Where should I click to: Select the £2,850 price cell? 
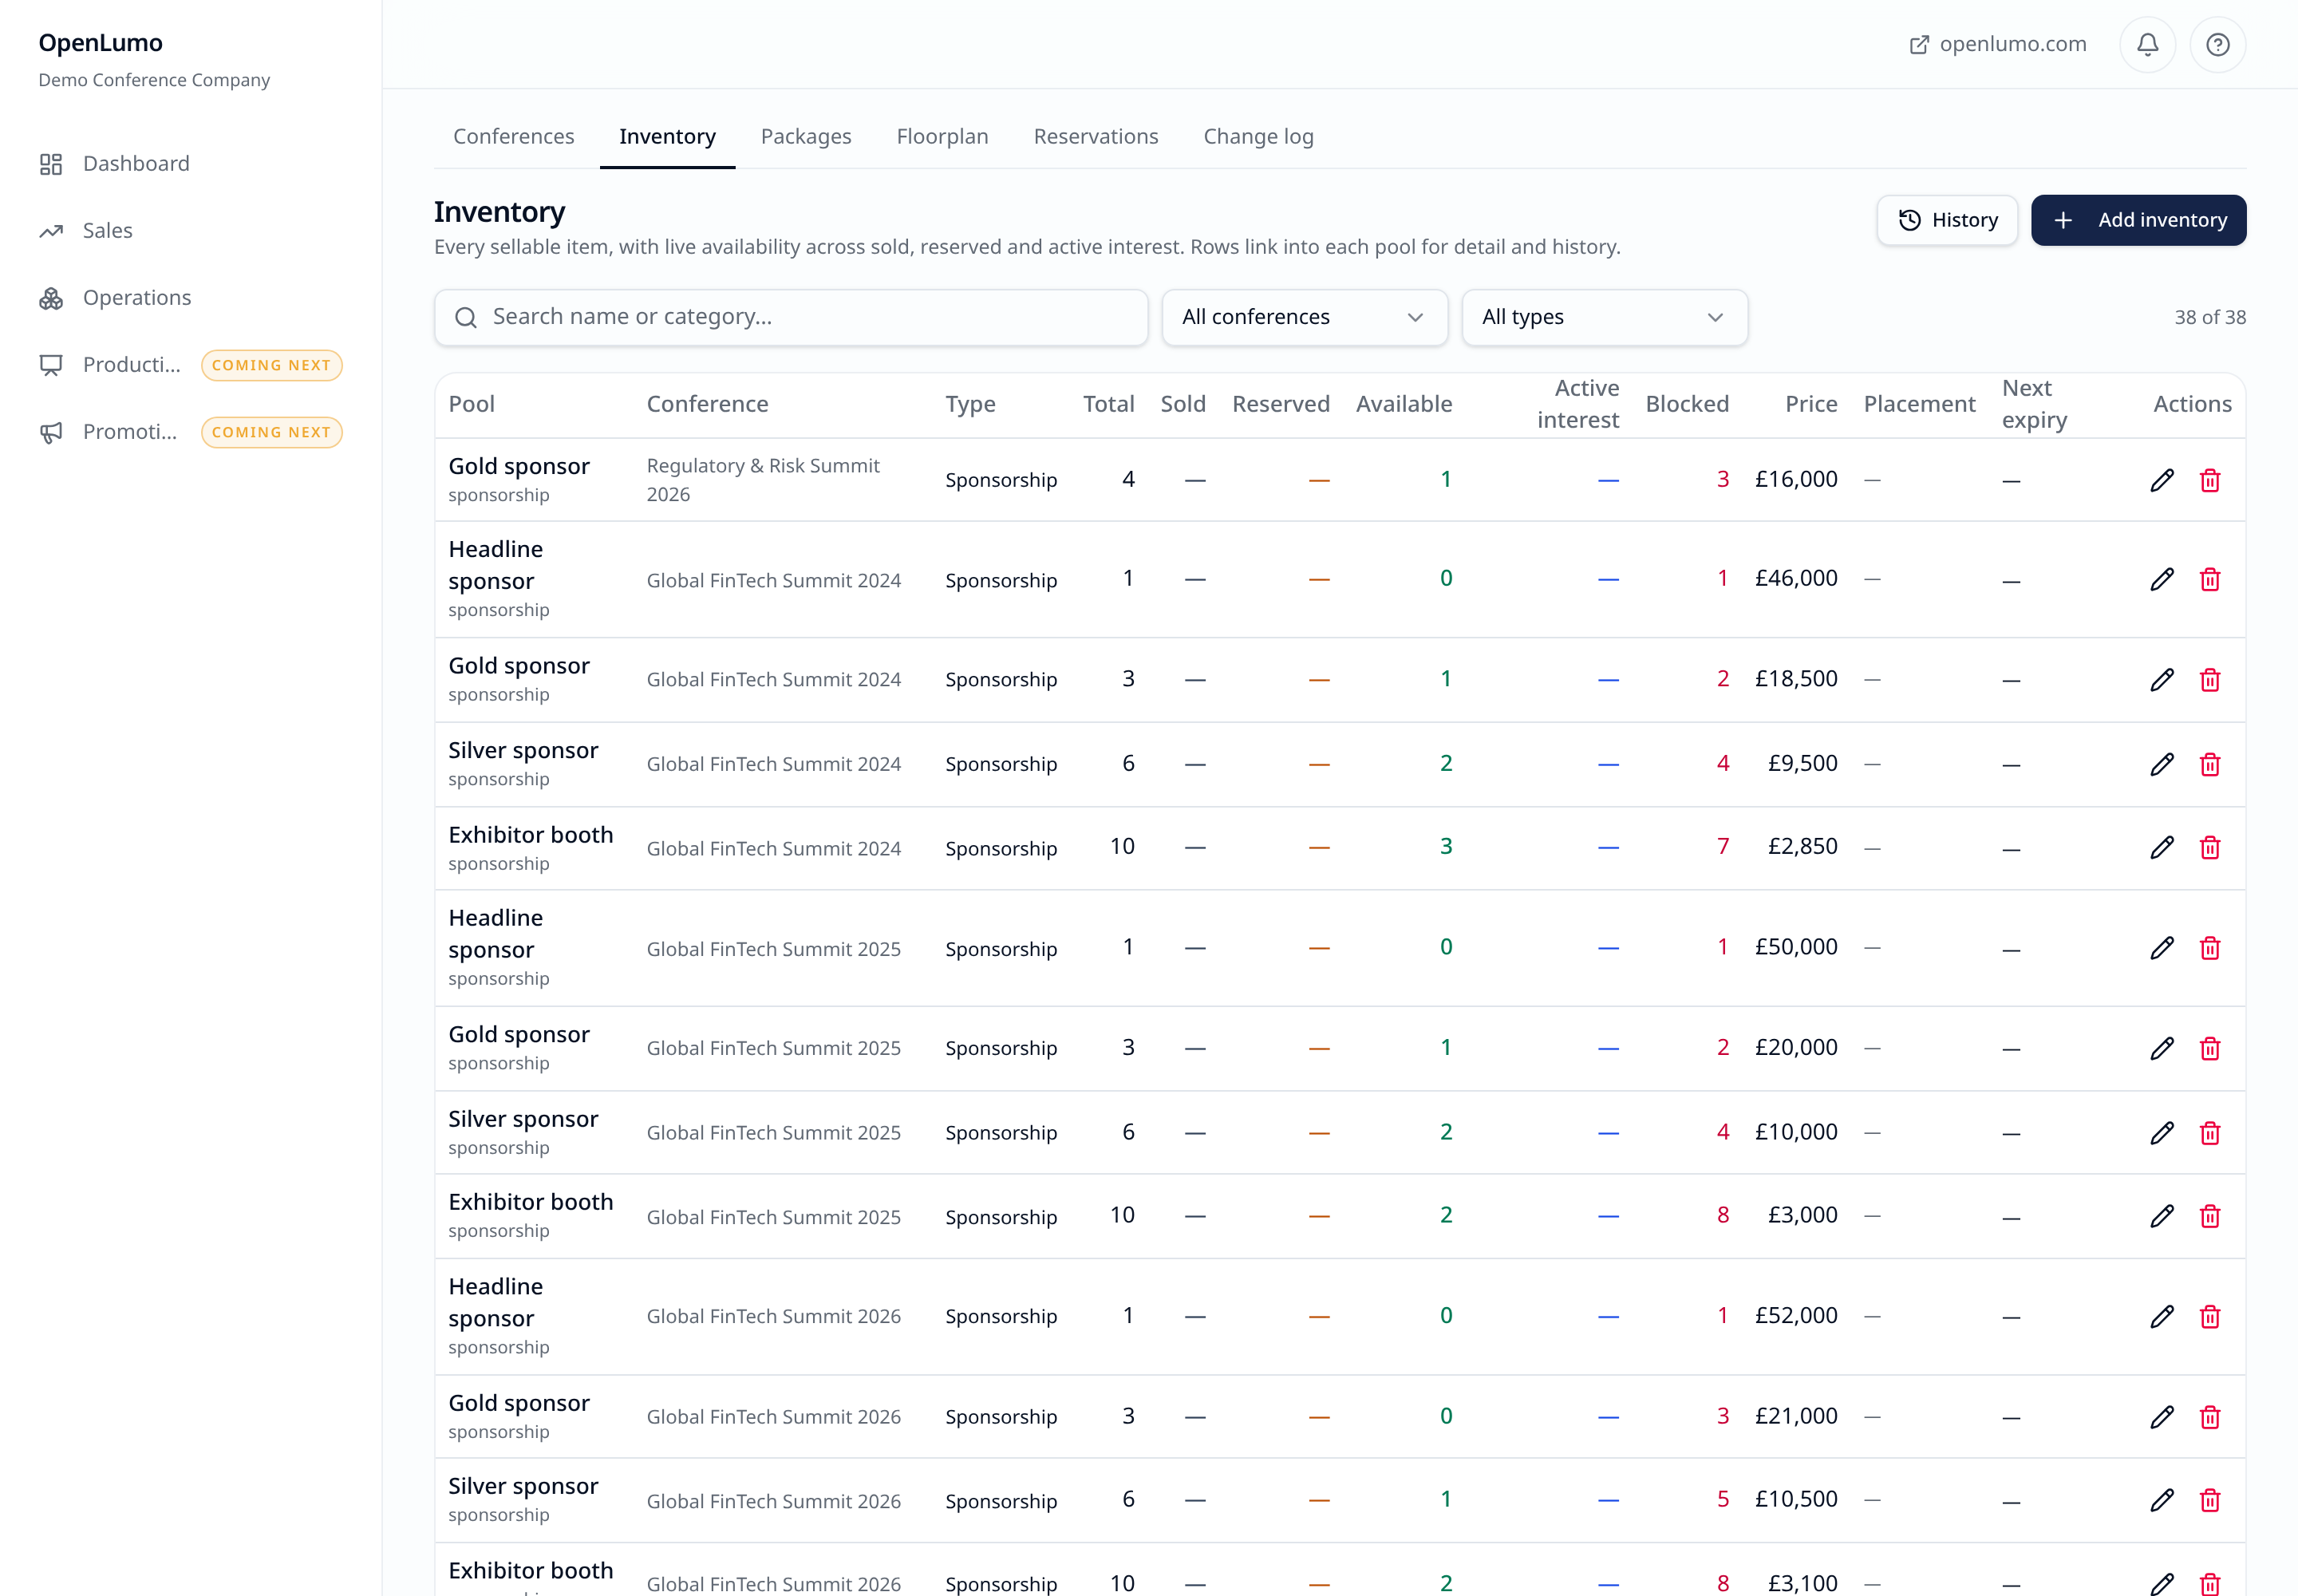point(1802,846)
